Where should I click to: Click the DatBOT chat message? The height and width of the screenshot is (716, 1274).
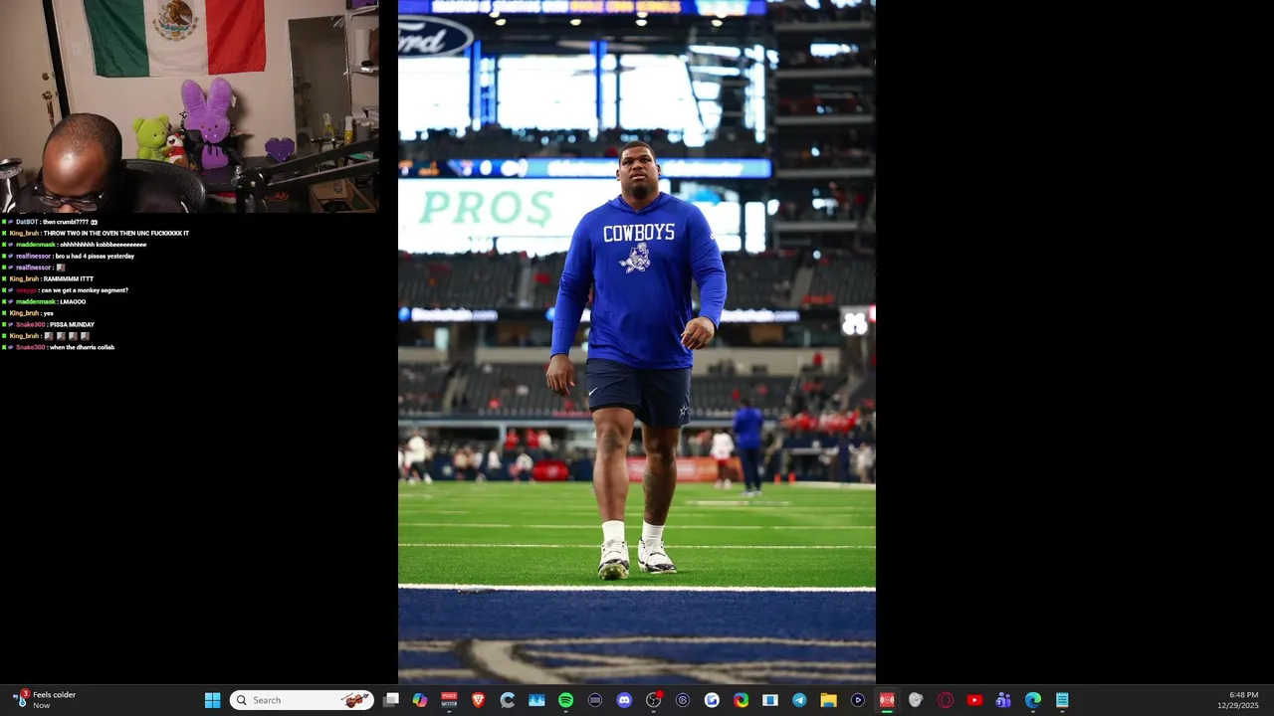[x=50, y=222]
